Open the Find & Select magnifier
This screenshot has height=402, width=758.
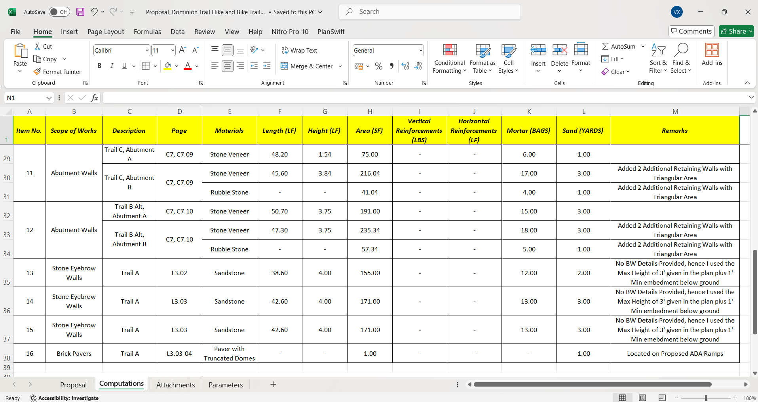(x=681, y=50)
